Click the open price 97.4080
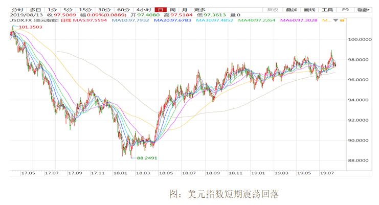This screenshot has height=205, width=379. coord(148,15)
